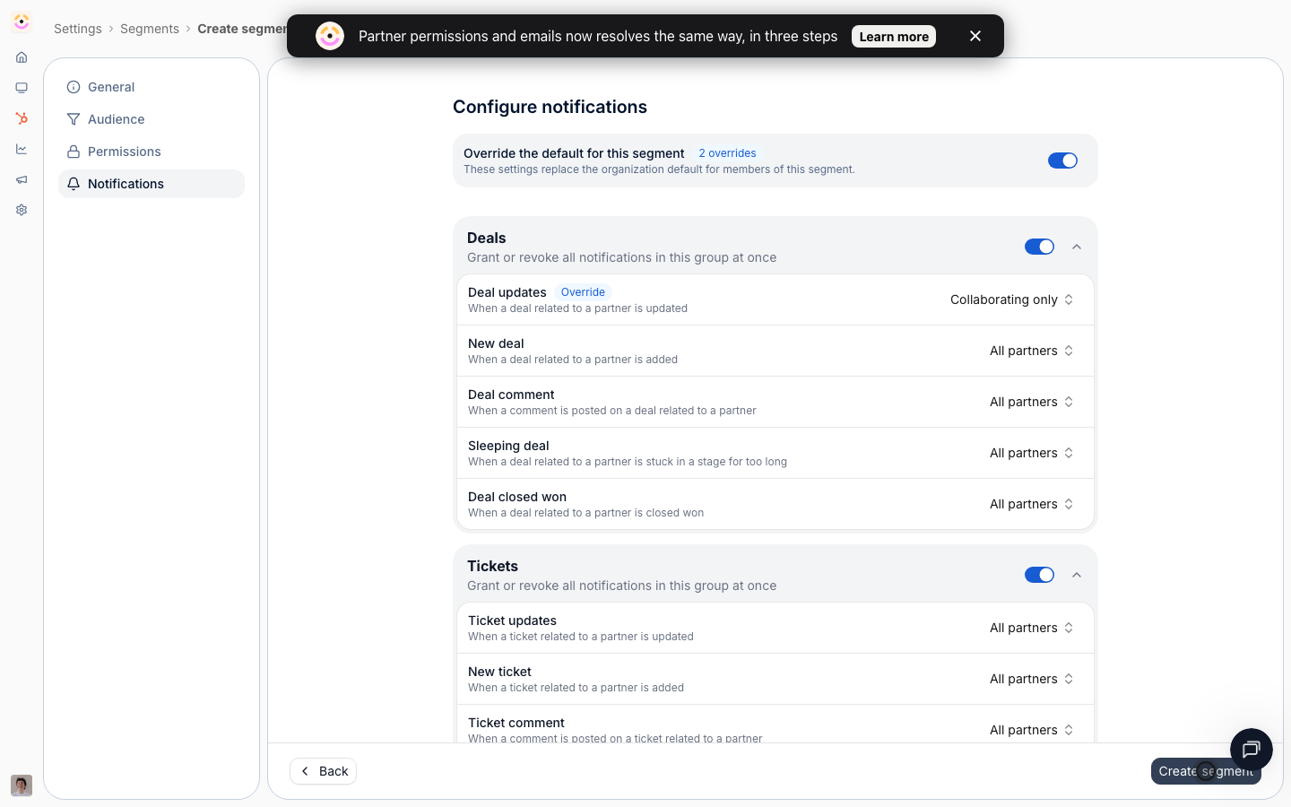The width and height of the screenshot is (1291, 807).
Task: Toggle the Deals group switch
Action: [x=1039, y=247]
